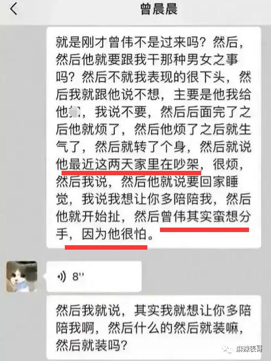Click the underlined text 最近这两天家里在吵架
271x361 pixels.
134,164
